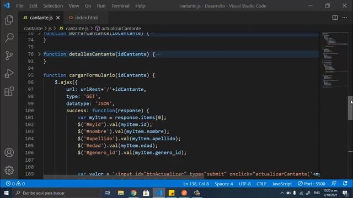
Task: Open the Extensions view
Action: (x=9, y=91)
